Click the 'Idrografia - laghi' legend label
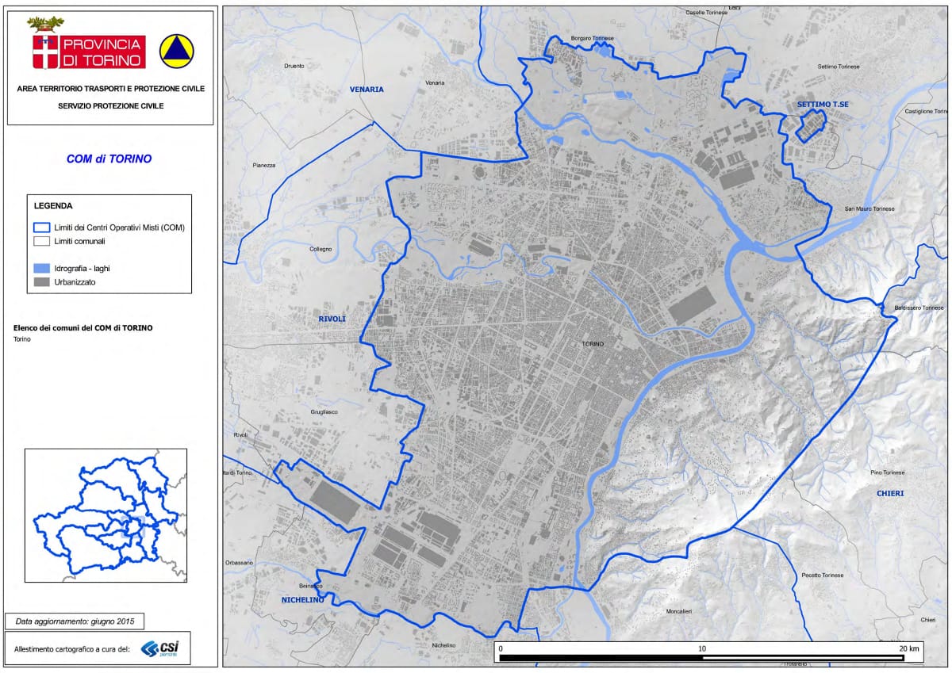952x673 pixels. pyautogui.click(x=83, y=269)
